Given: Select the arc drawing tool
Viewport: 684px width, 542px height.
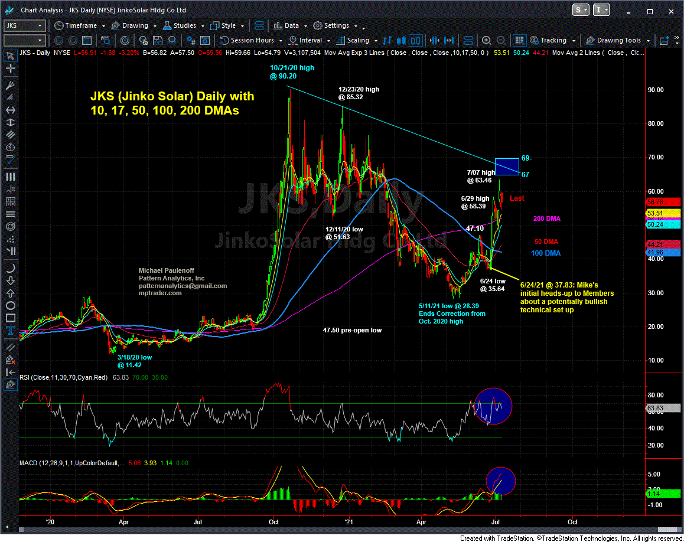Looking at the screenshot, I should [11, 267].
